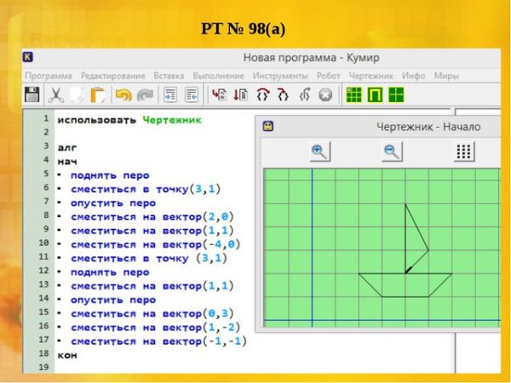Zoom in on the Чертежник canvas
The width and height of the screenshot is (511, 383).
319,151
